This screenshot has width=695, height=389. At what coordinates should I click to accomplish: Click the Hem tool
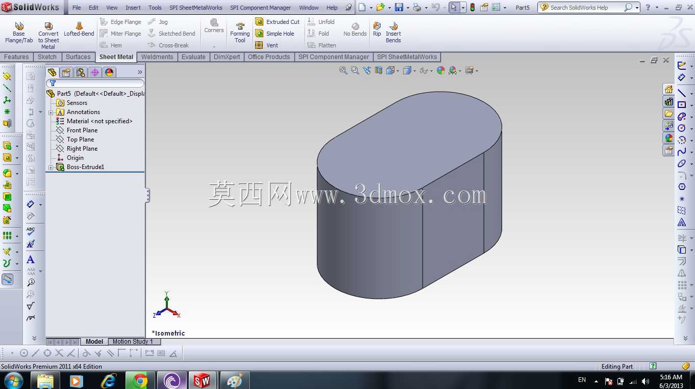[111, 45]
